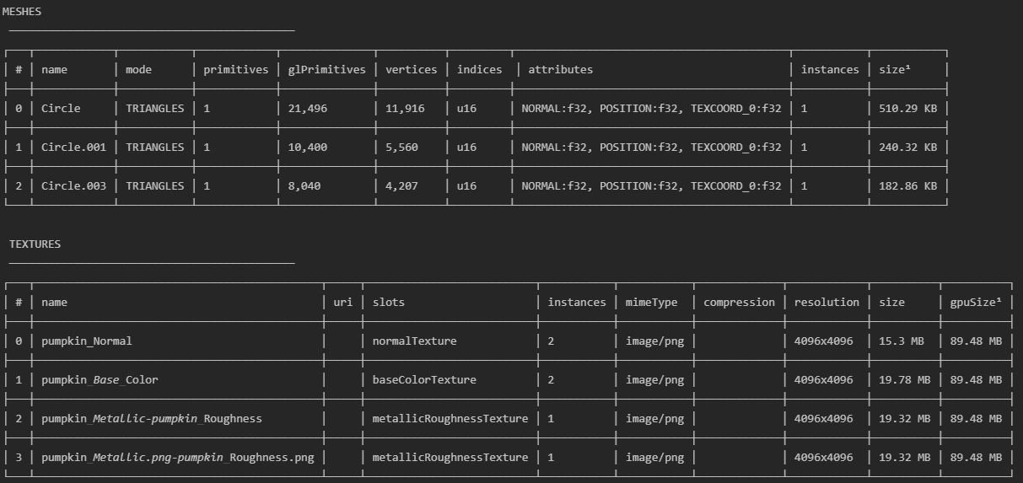This screenshot has width=1023, height=483.
Task: Select the mimeType column header
Action: [x=651, y=303]
